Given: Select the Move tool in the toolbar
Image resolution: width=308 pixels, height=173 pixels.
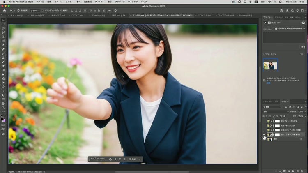Looking at the screenshot, I should 3,20.
